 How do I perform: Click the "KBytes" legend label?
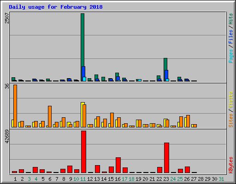[x=230, y=165]
